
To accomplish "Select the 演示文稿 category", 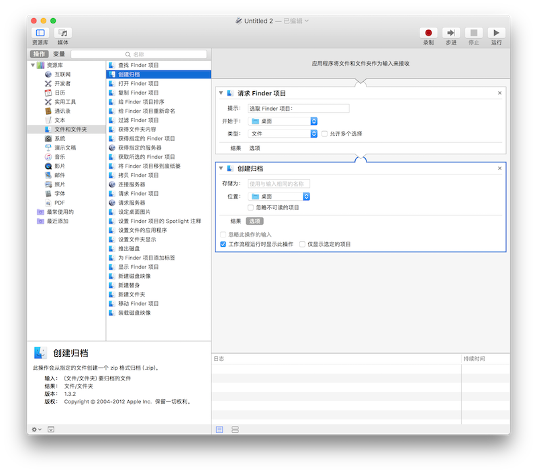I will 66,148.
